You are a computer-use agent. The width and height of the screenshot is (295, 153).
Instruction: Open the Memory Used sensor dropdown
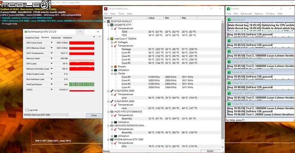pyautogui.click(x=52, y=58)
